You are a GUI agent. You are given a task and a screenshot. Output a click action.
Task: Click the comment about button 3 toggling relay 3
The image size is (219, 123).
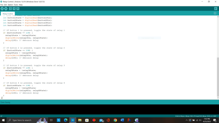pos(34,65)
